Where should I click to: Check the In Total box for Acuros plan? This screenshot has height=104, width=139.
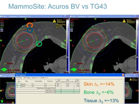click(19, 84)
